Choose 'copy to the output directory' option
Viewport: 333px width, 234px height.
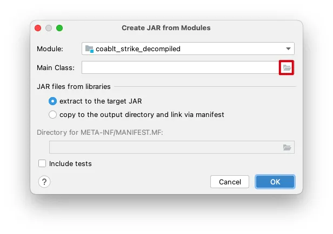tap(53, 114)
